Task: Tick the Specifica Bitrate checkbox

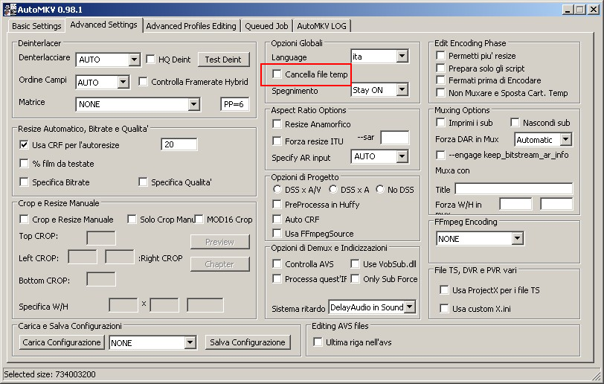Action: coord(24,182)
